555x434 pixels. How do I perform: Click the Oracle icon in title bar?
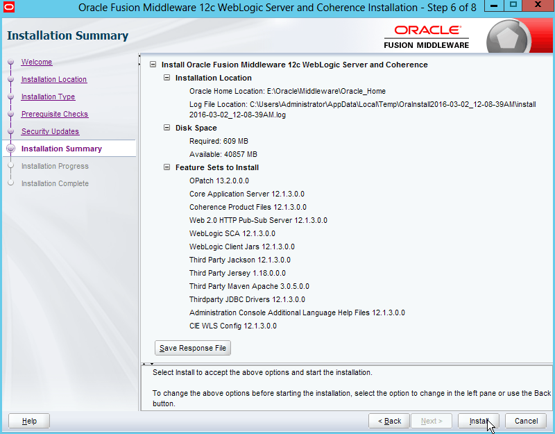pyautogui.click(x=9, y=8)
